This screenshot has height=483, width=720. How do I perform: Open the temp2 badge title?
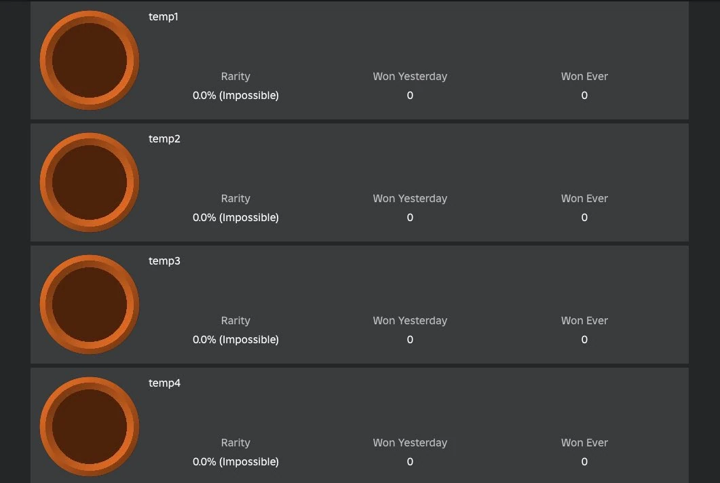point(164,139)
